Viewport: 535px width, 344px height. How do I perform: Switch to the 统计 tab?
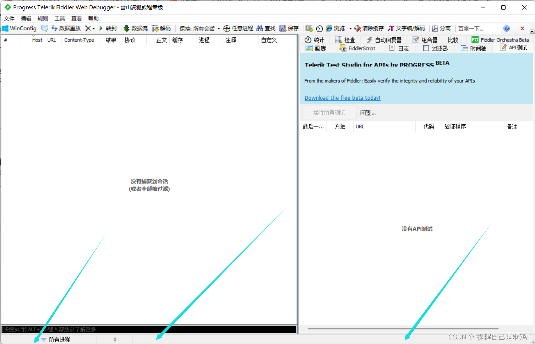click(315, 40)
